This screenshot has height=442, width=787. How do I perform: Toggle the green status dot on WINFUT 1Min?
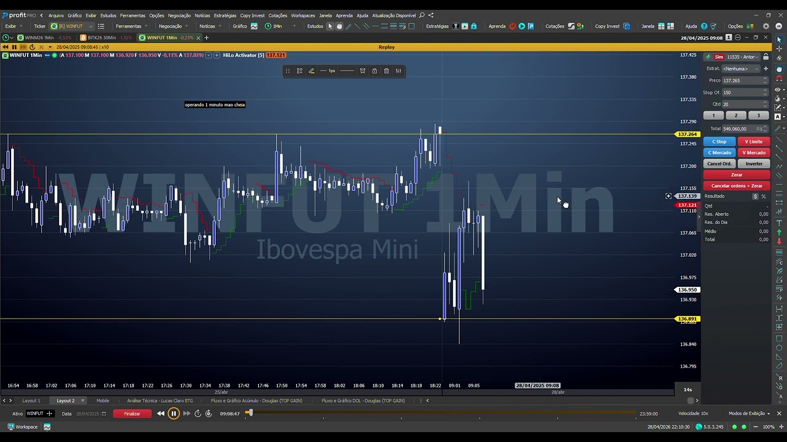[54, 55]
